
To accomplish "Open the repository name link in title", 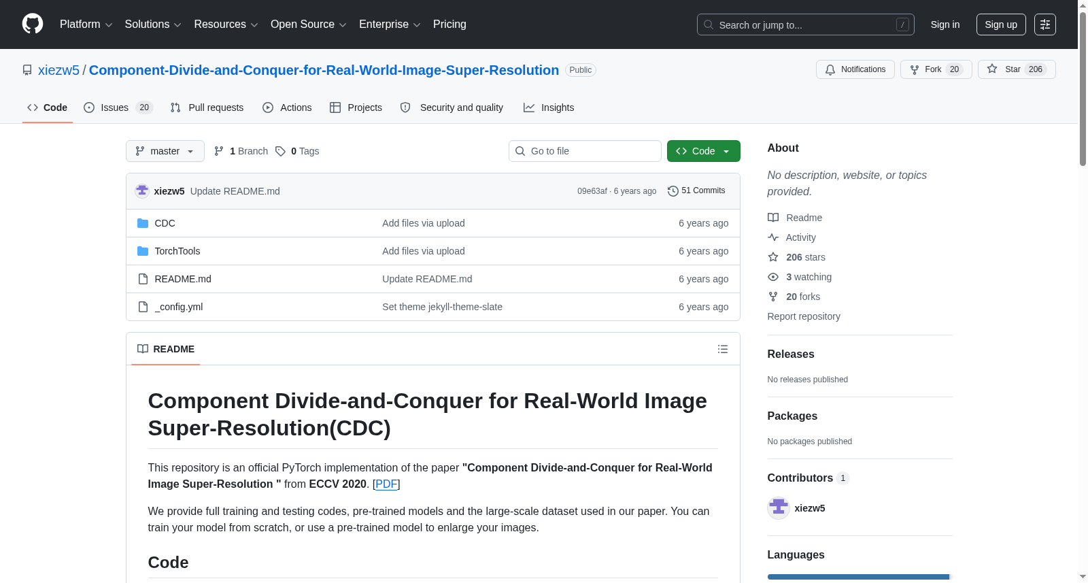I will click(x=324, y=70).
